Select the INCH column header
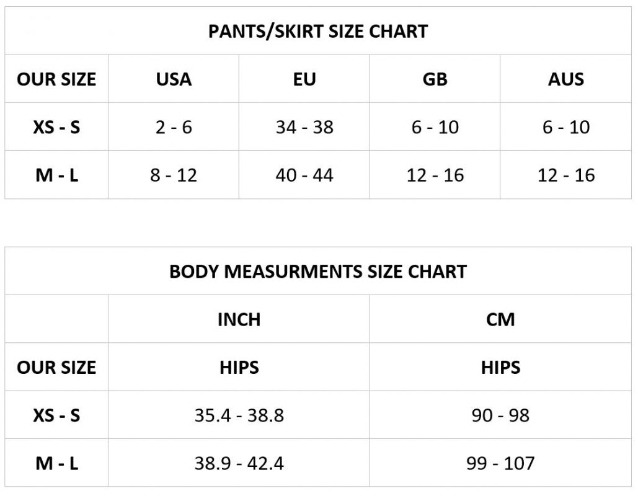The width and height of the screenshot is (638, 496). [239, 319]
